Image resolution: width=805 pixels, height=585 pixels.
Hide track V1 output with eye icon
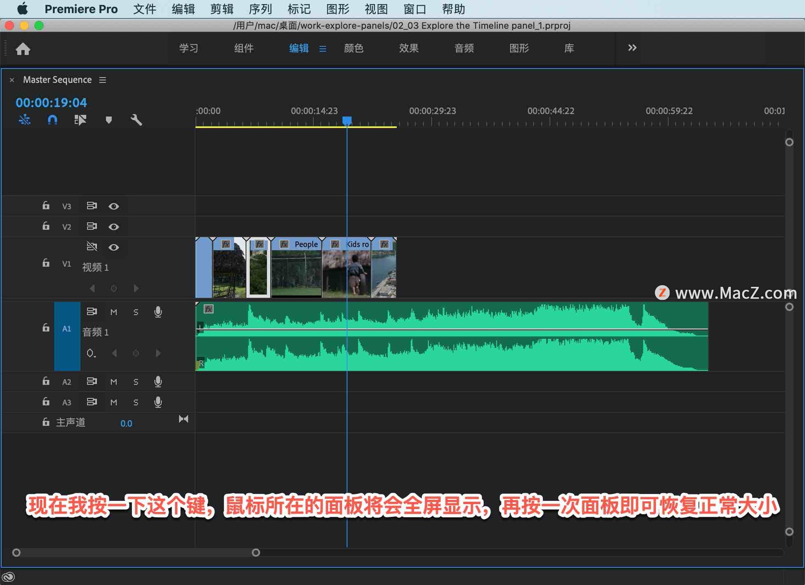pyautogui.click(x=114, y=247)
